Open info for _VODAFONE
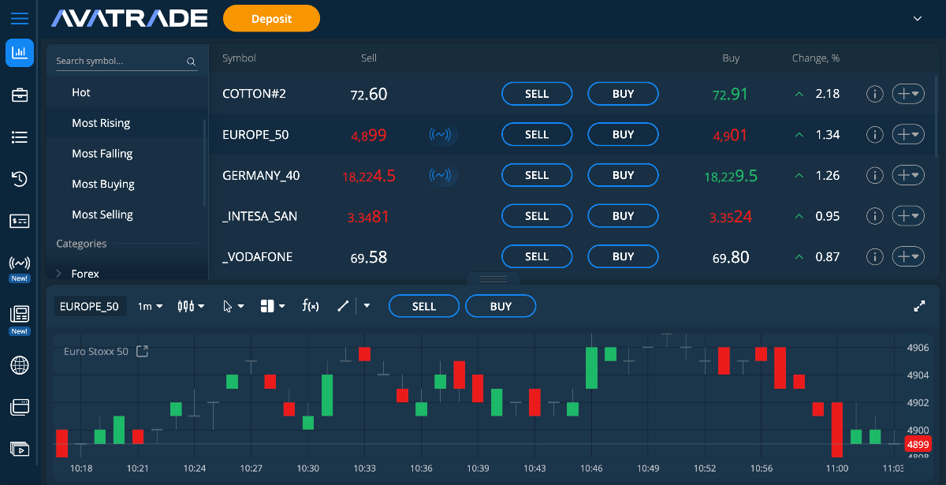This screenshot has width=946, height=485. tap(874, 256)
